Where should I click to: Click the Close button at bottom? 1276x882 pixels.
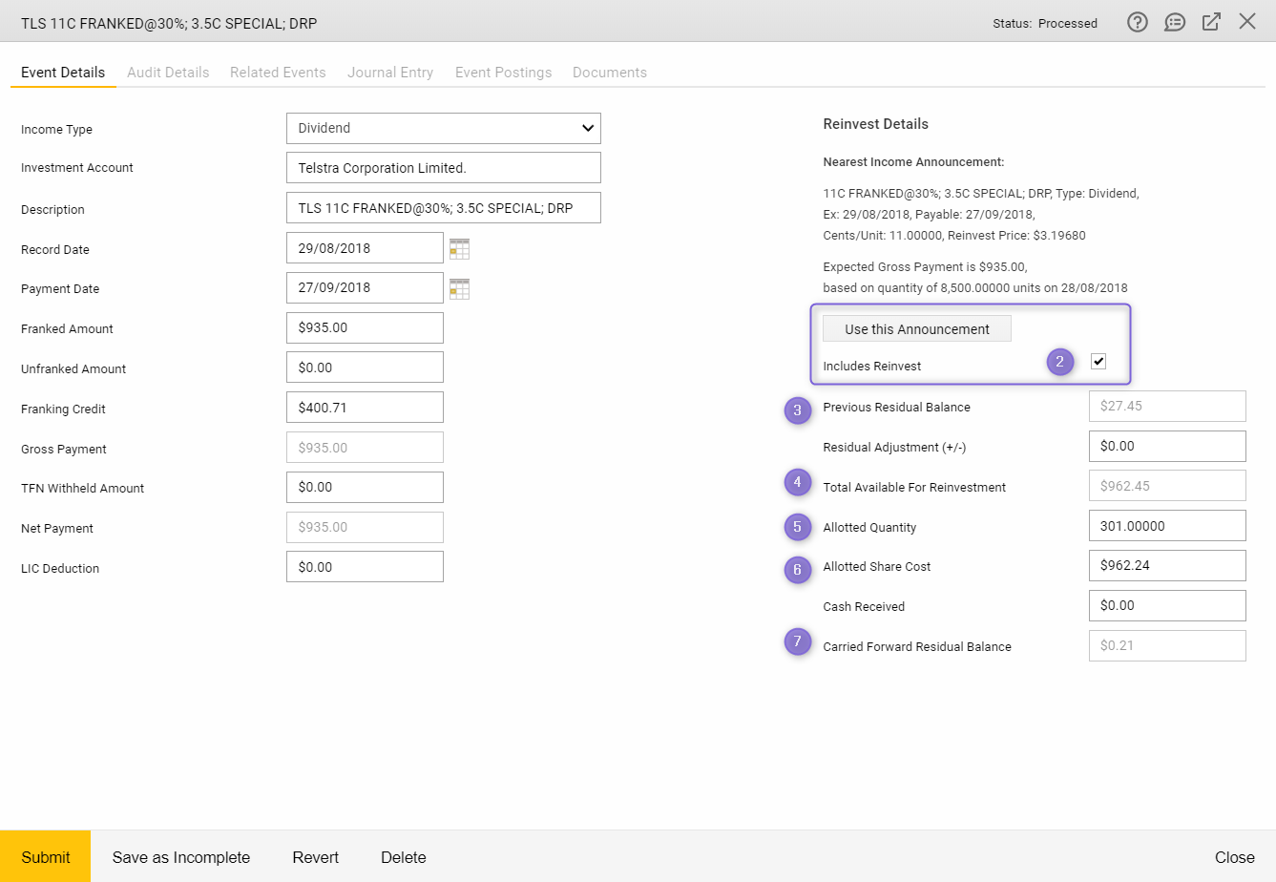click(x=1235, y=857)
